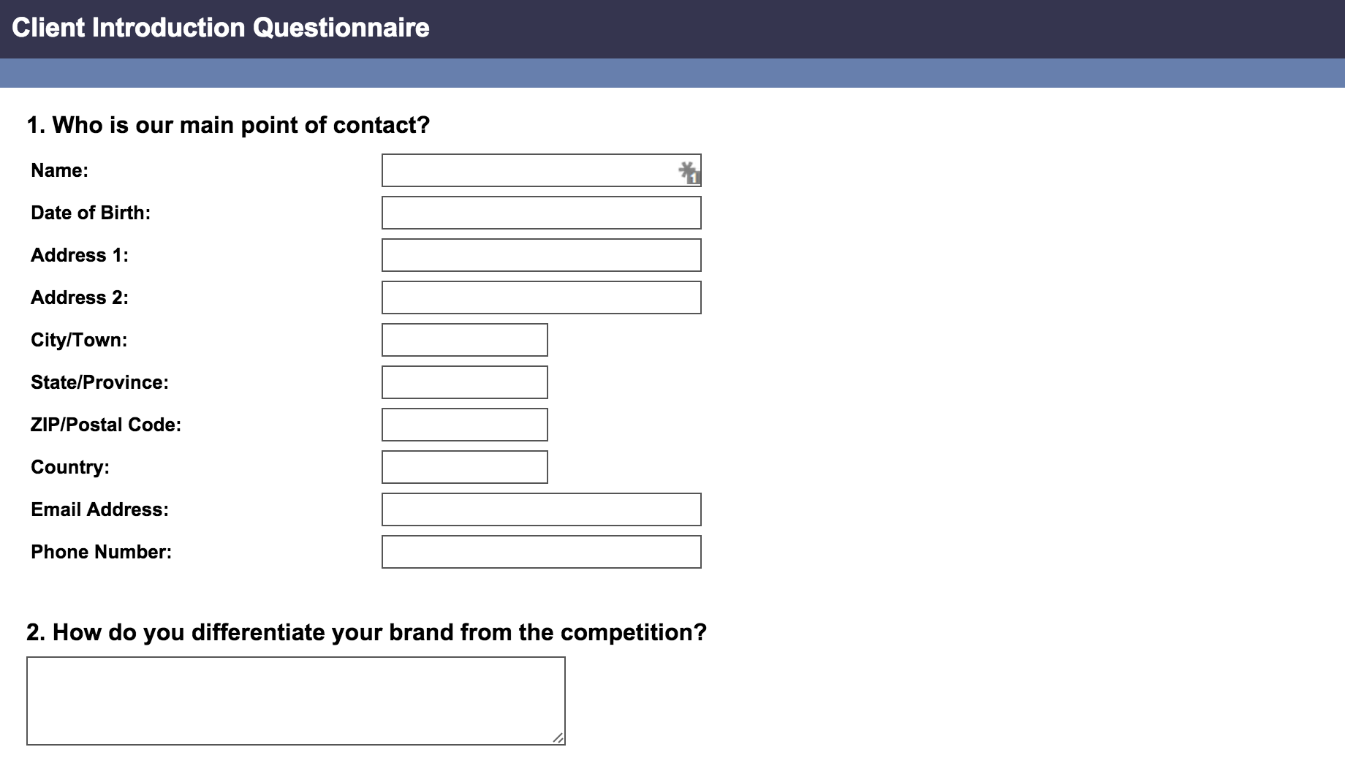Click the brand differentiation text area
Viewport: 1345px width, 766px height.
tap(295, 700)
